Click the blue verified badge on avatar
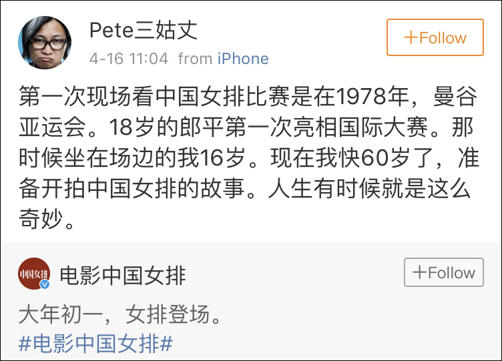Viewport: 502px width, 361px height. 45,285
